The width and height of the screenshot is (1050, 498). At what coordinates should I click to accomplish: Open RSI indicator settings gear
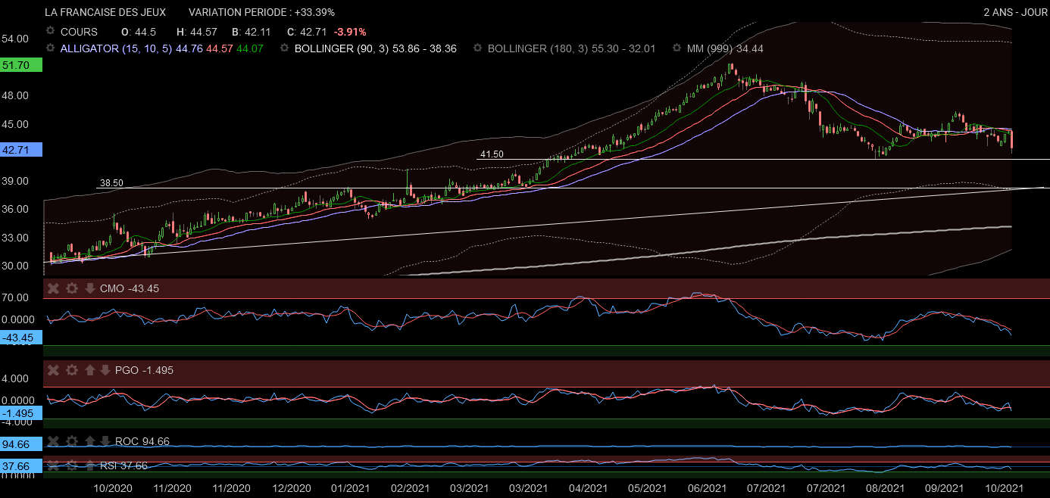[71, 465]
